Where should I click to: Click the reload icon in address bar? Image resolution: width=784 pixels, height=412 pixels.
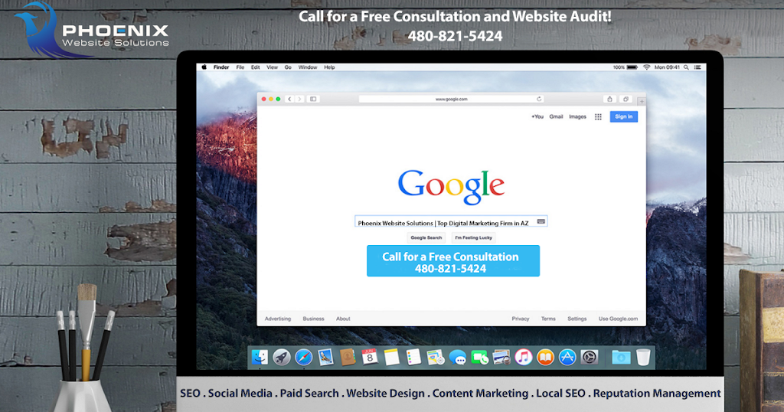539,99
